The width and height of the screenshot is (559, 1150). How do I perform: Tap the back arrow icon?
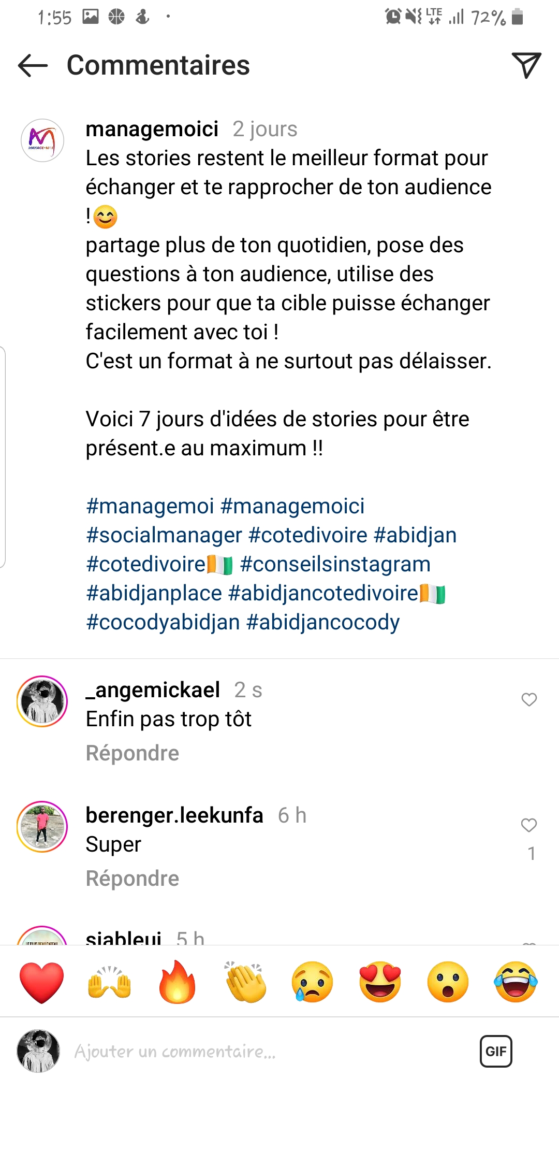(33, 66)
